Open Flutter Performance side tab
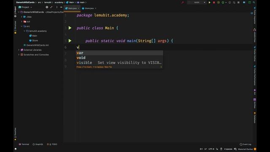This screenshot has width=270, height=152. (254, 75)
